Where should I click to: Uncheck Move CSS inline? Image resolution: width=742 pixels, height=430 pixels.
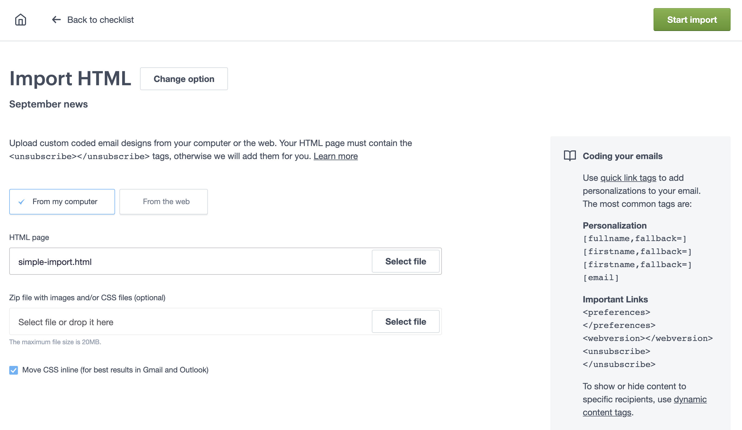coord(13,370)
